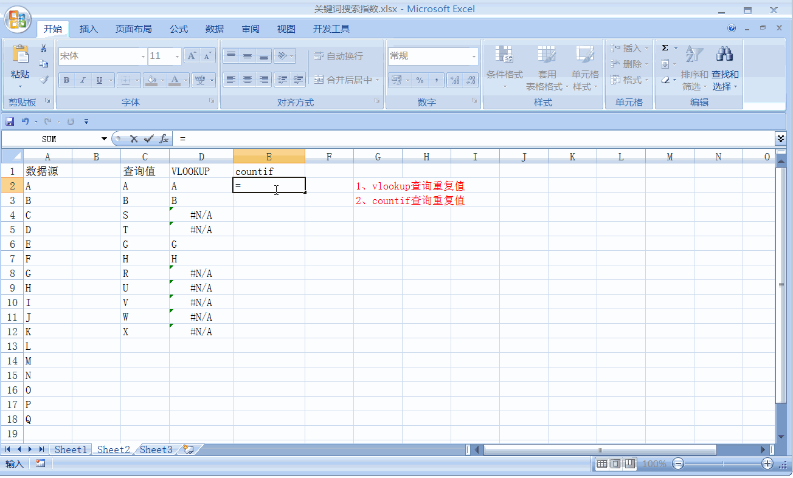Open 条件格式 conditional formatting

click(x=504, y=68)
